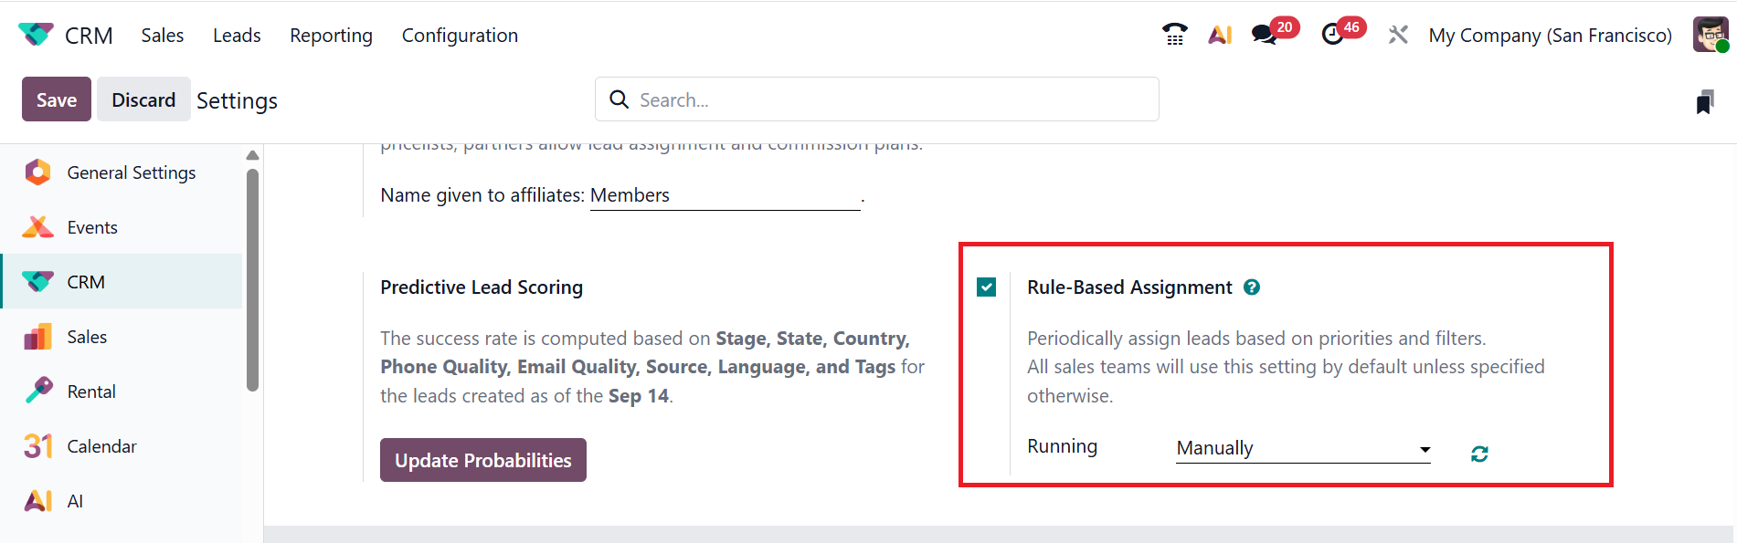The width and height of the screenshot is (1737, 543).
Task: Click the wrench debug tools icon
Action: click(1398, 35)
